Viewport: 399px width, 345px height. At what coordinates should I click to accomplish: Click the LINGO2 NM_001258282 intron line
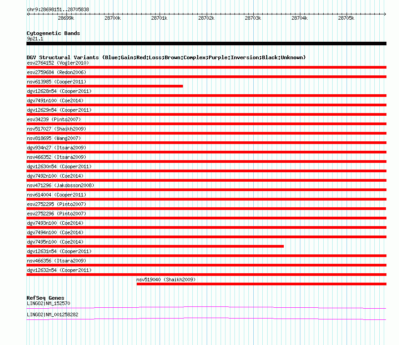click(x=206, y=319)
